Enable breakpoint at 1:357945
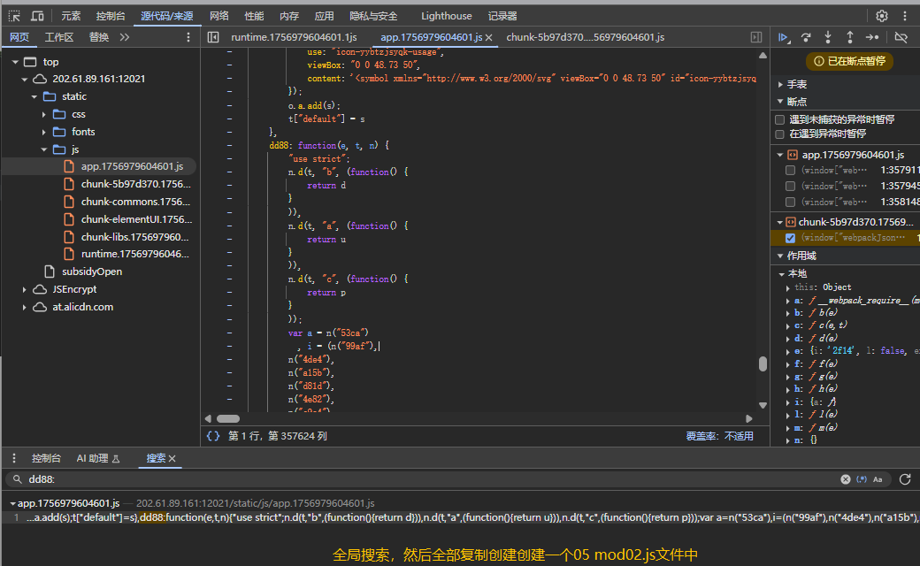This screenshot has width=920, height=566. 790,186
